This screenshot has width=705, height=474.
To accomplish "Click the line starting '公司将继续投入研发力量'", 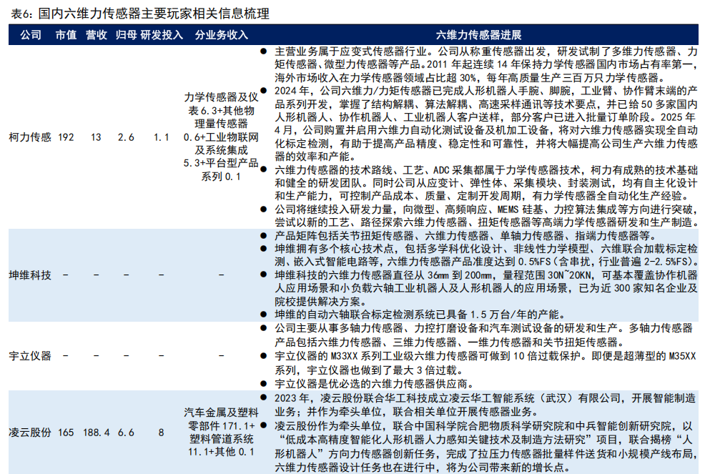I will [486, 209].
